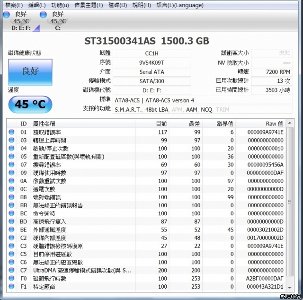Click the firmware field CC1H
The height and width of the screenshot is (300, 303).
coord(151,53)
